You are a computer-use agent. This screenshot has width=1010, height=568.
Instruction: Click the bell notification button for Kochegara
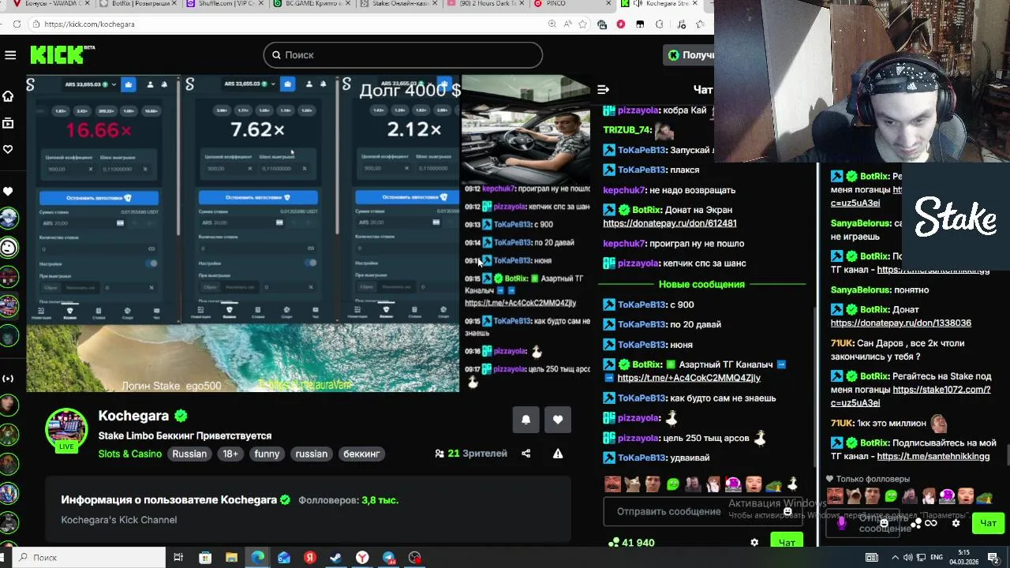click(x=526, y=420)
